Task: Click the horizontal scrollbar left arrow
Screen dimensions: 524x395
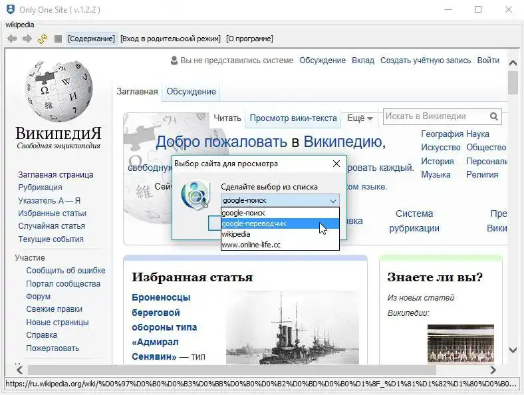Action: [19, 370]
